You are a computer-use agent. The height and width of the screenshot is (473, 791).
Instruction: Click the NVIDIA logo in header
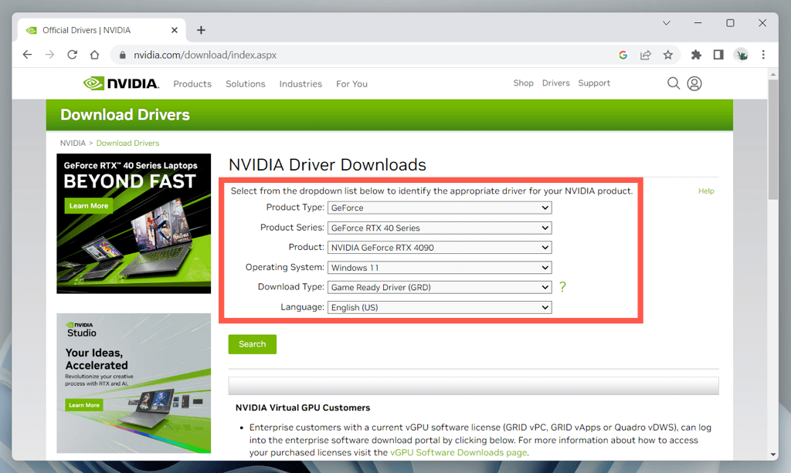point(121,83)
